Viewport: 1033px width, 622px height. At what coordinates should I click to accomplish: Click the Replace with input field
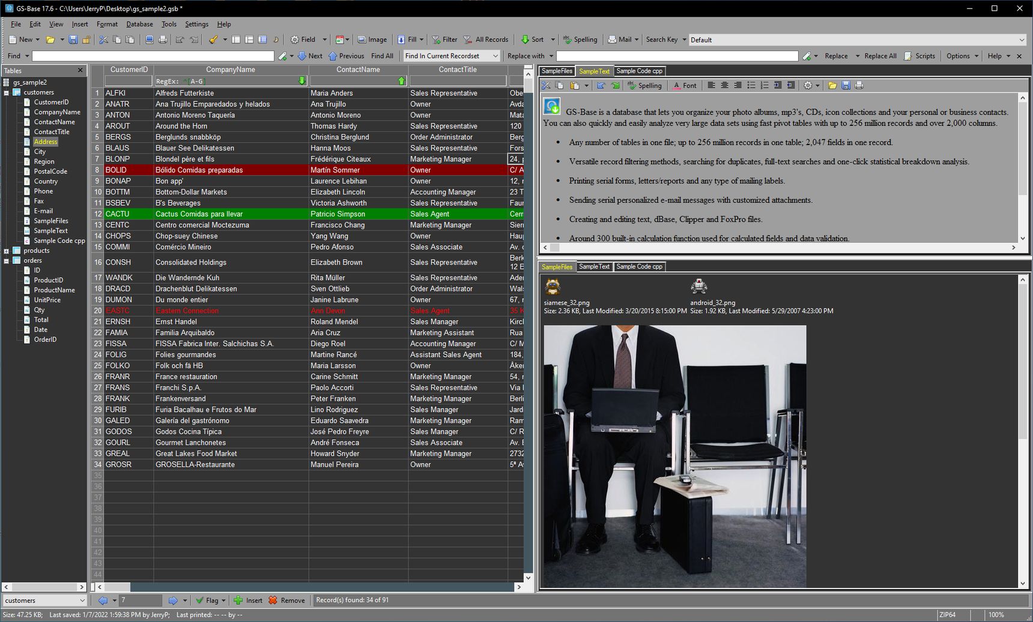click(677, 56)
